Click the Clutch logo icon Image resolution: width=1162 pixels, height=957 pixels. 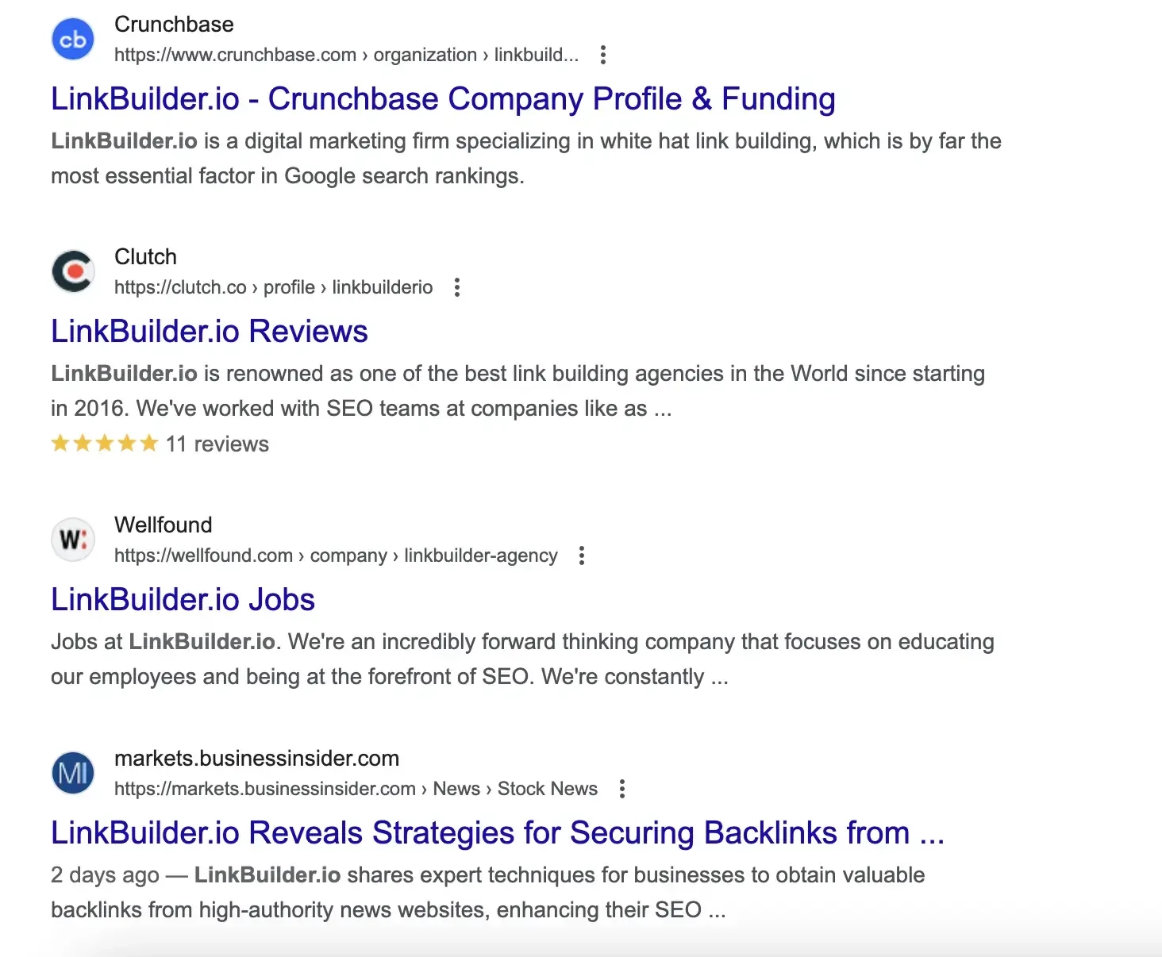pyautogui.click(x=73, y=271)
